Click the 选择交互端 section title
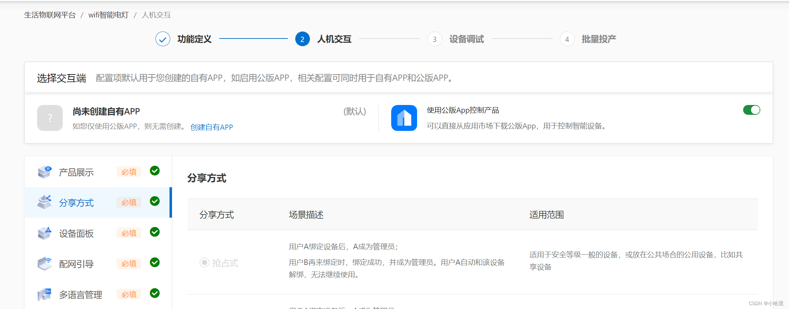This screenshot has width=789, height=309. coord(62,78)
